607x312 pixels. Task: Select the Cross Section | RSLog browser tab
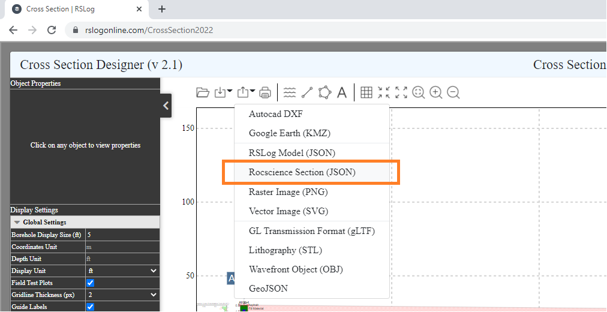pos(77,9)
